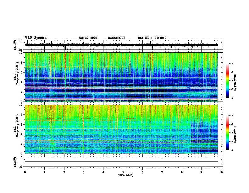
Task: Click the 'ch.3(V)' axis label
Action: click(15, 162)
